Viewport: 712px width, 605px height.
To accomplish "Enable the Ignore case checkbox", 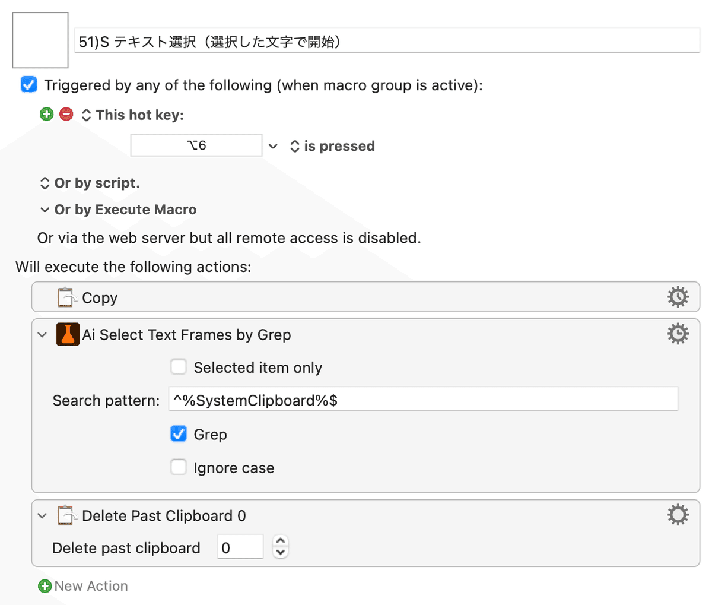I will click(179, 467).
